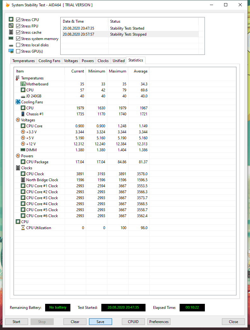Click the Close button at bottom
The height and width of the screenshot is (330, 250).
click(233, 321)
